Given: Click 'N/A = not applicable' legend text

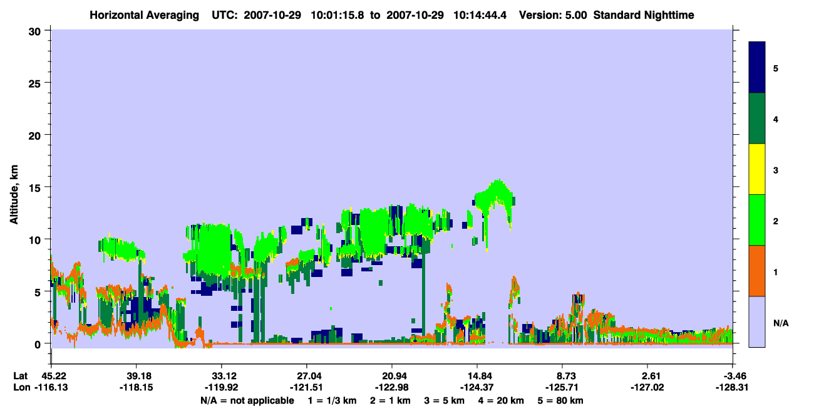Looking at the screenshot, I should pos(247,400).
